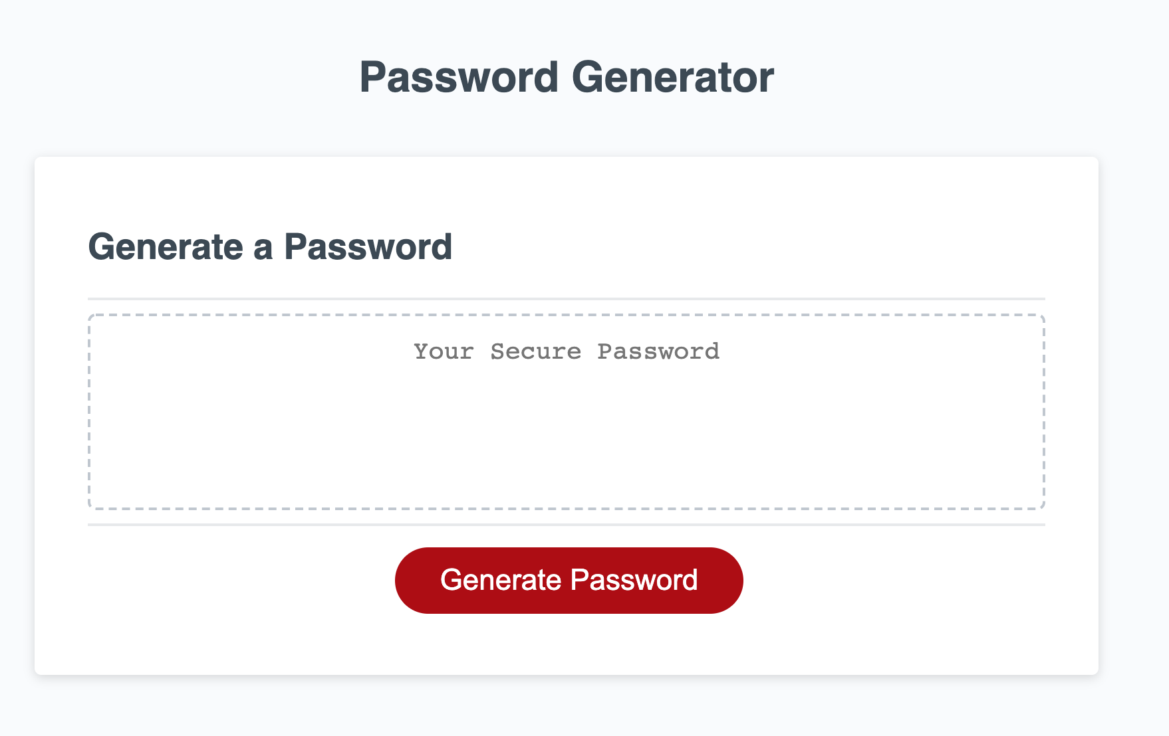The width and height of the screenshot is (1169, 736).
Task: Click the word Generate in card heading
Action: (166, 247)
